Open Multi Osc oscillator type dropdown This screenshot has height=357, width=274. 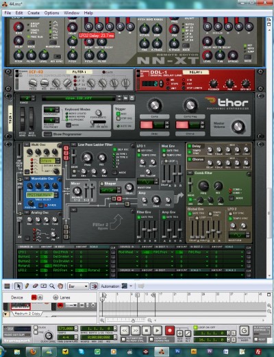tap(26, 145)
